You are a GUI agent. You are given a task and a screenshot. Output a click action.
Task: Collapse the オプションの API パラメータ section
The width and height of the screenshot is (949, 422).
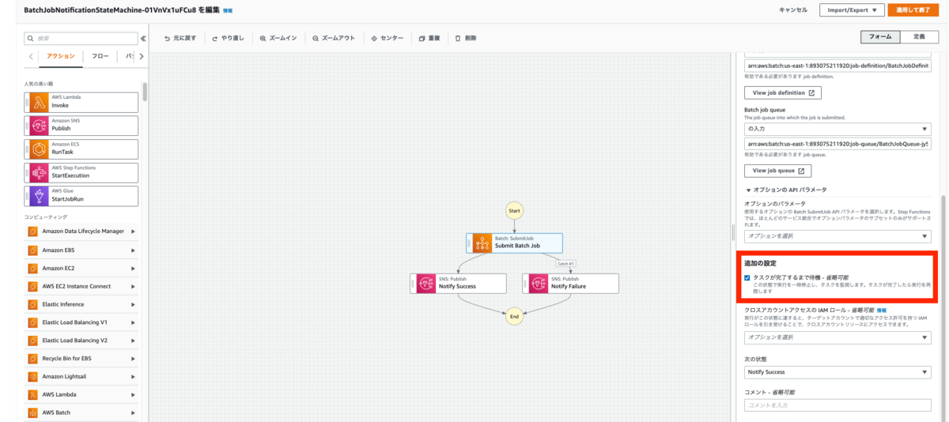pos(787,190)
